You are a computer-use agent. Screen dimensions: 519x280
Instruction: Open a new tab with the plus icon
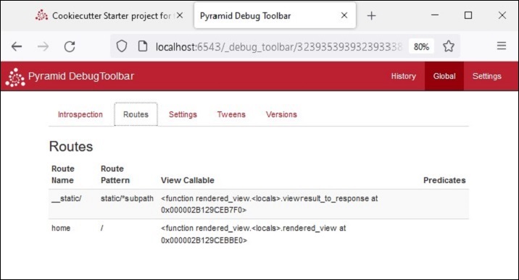point(371,15)
